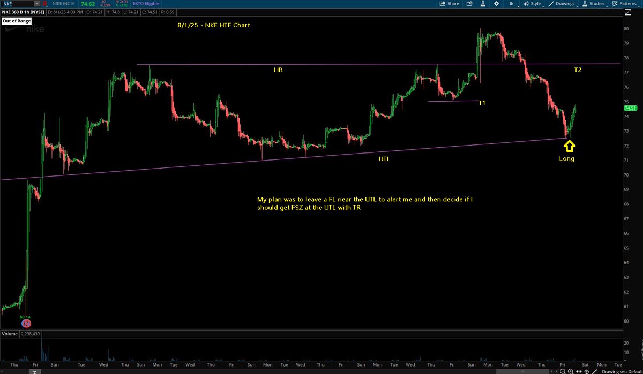Open the symbol selector dropdown arrow
The image size is (643, 374).
click(x=36, y=4)
